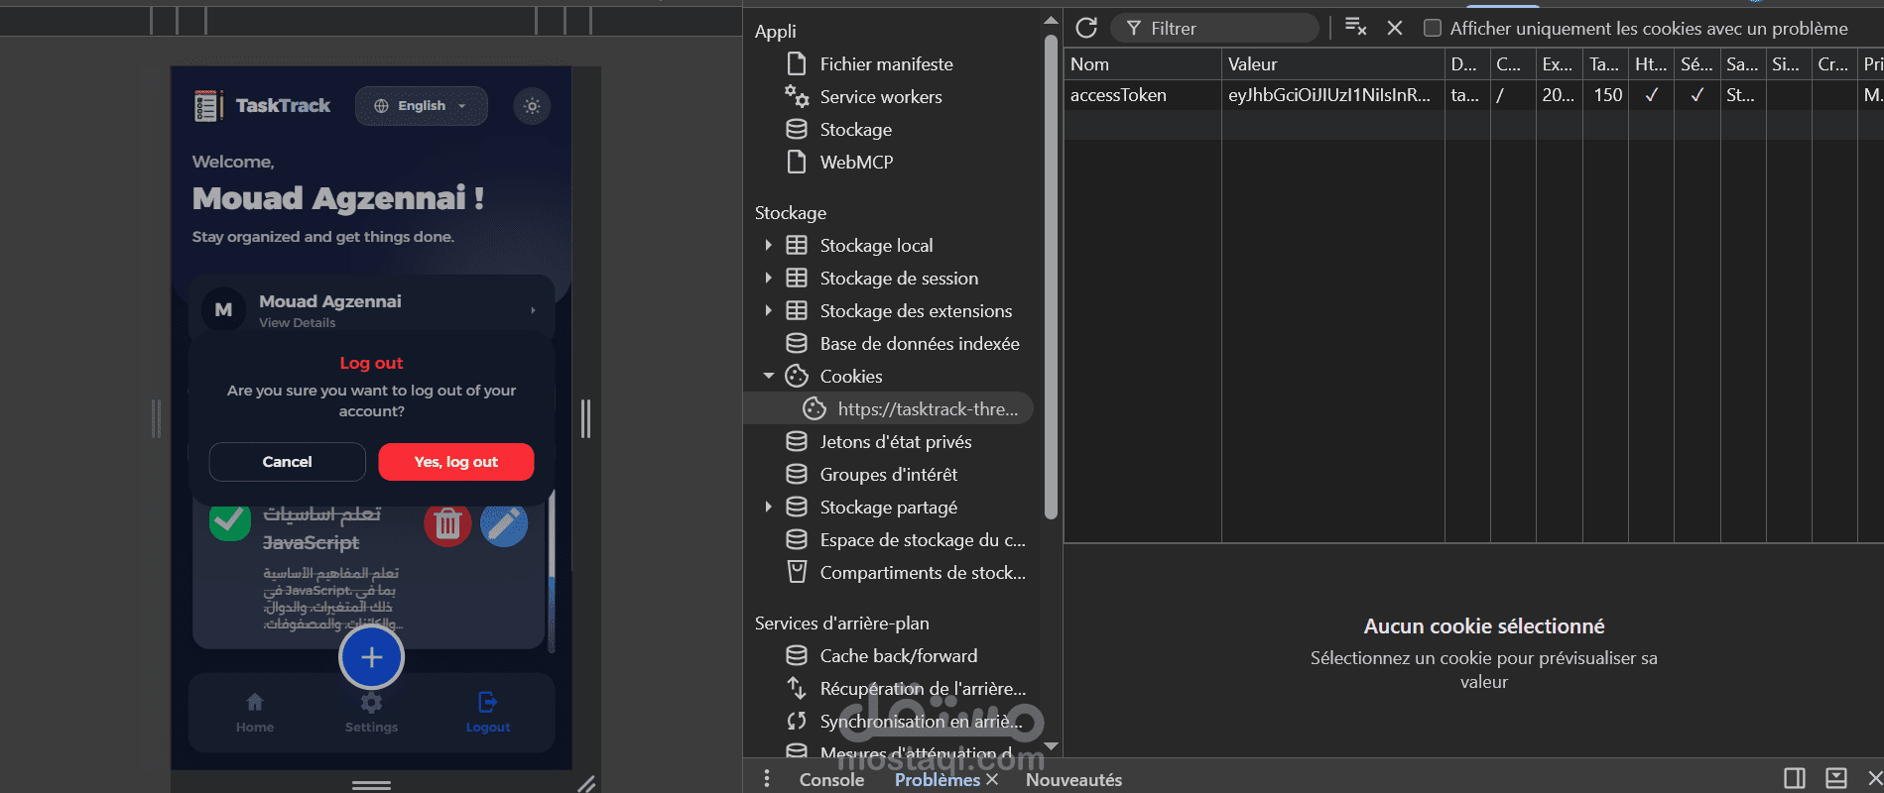Toggle the light theme sun icon

[x=532, y=106]
